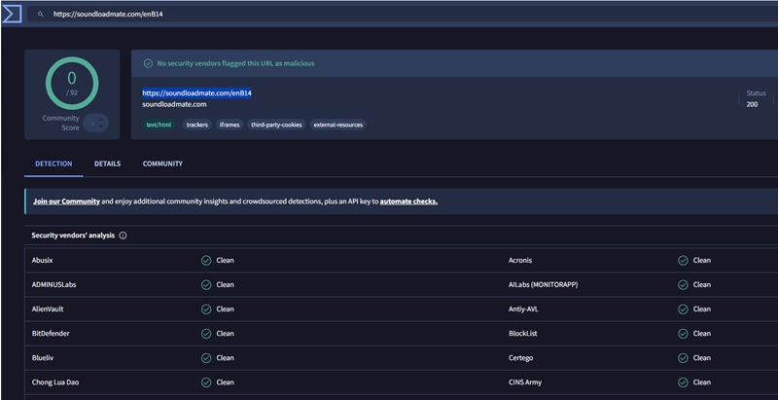Click the 0/92 detection score circle
This screenshot has height=400, width=778.
tap(72, 84)
